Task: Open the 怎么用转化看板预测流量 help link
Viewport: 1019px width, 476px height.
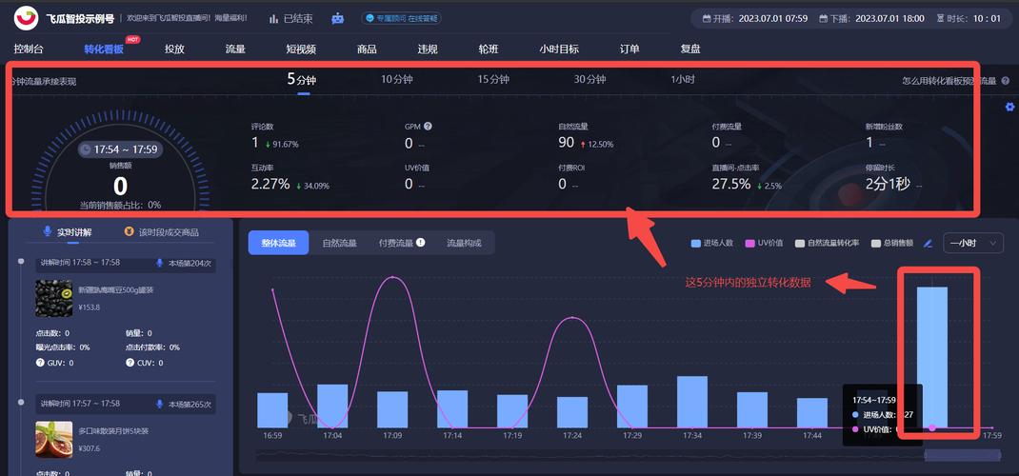Action: coord(949,81)
